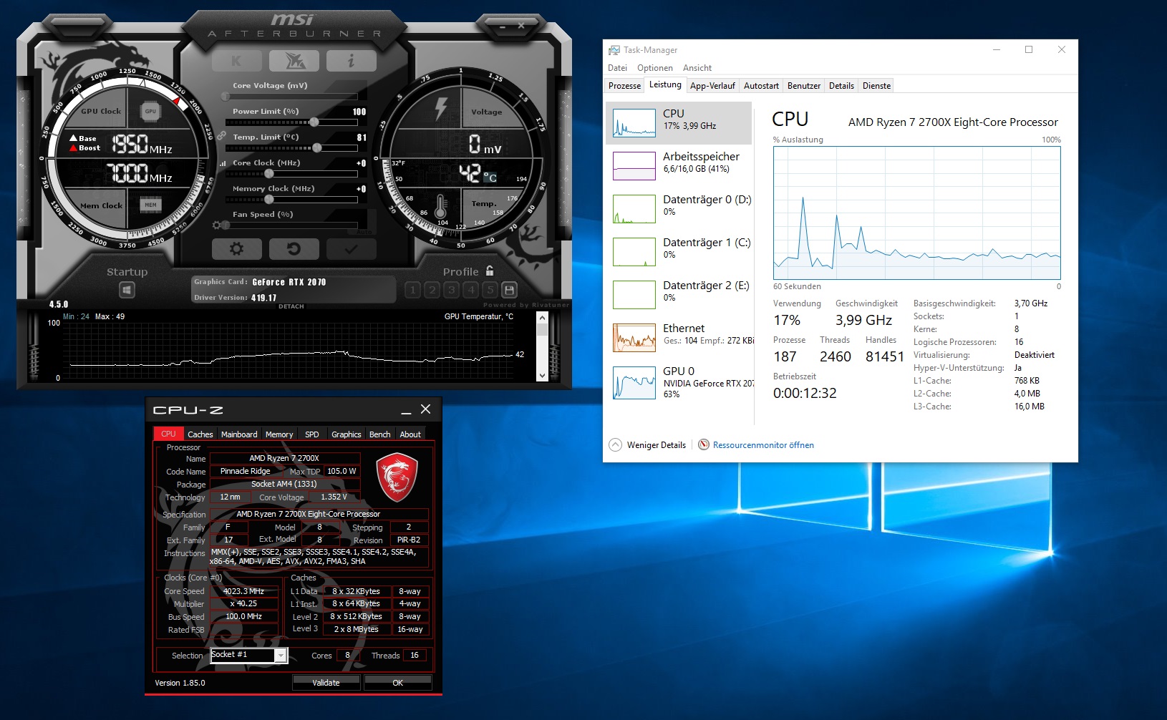Toggle the Profile lock icon
The image size is (1167, 720).
(x=490, y=271)
